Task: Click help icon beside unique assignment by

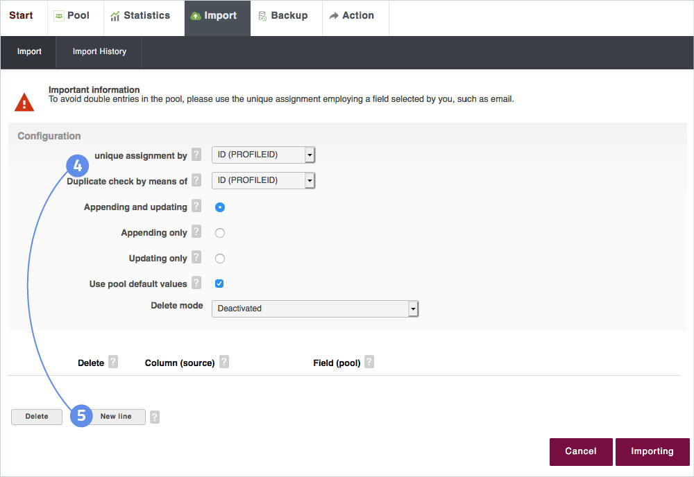Action: coord(196,155)
